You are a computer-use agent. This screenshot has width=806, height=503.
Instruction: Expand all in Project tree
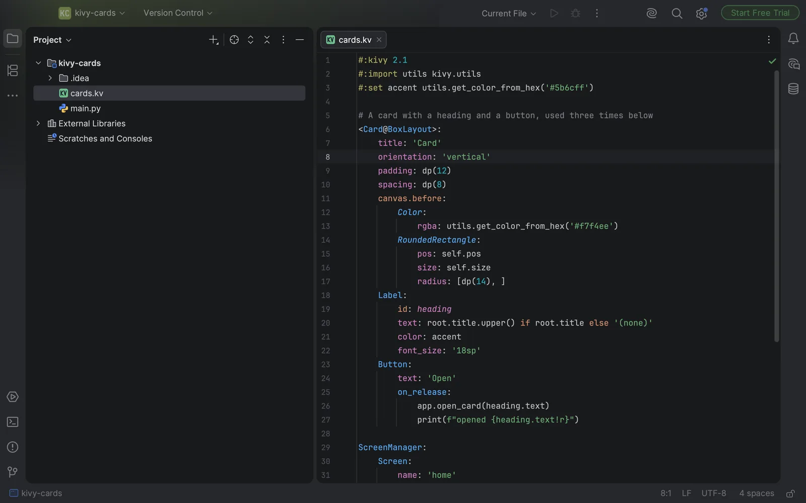point(250,40)
